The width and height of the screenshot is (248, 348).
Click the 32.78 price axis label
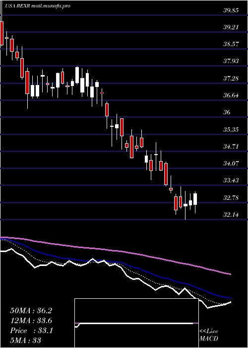231,198
